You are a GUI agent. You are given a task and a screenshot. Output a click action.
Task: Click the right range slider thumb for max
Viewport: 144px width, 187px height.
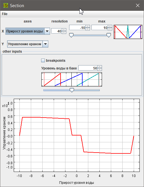[x=109, y=35]
